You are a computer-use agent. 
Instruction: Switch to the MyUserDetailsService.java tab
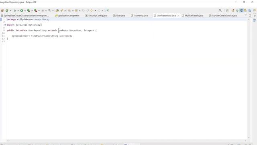coord(223,16)
